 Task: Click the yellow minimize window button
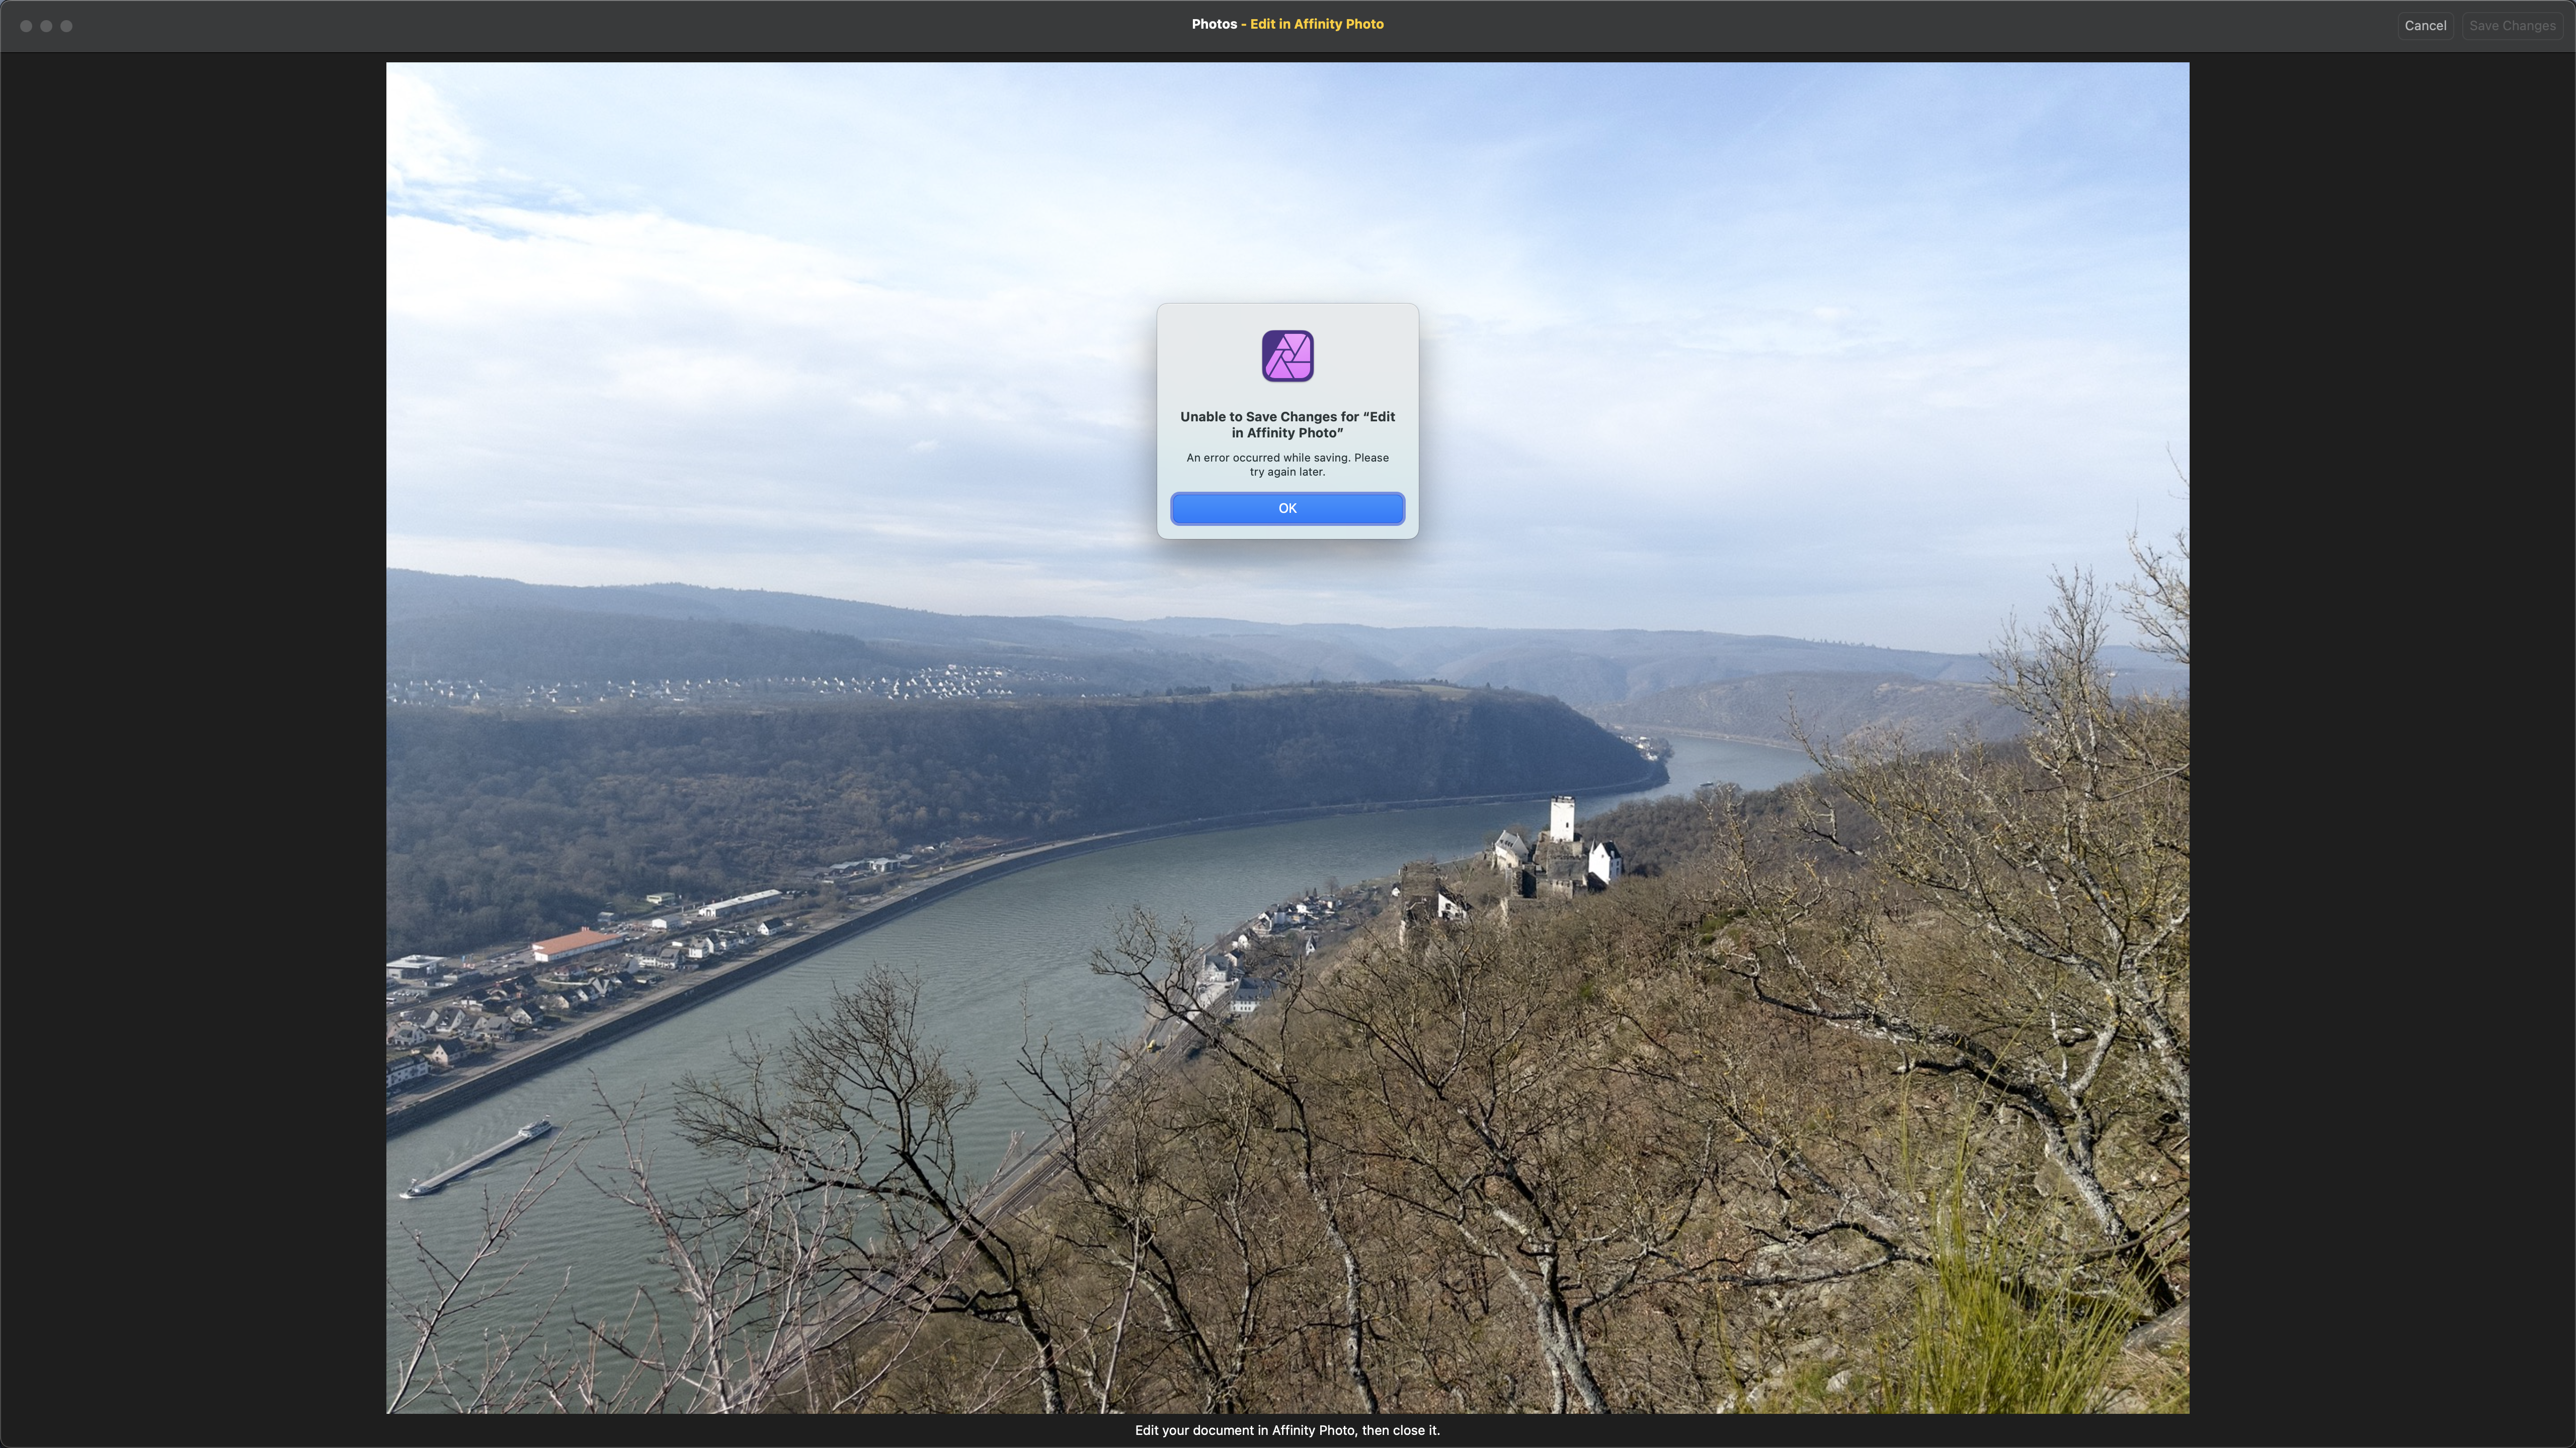click(x=46, y=26)
